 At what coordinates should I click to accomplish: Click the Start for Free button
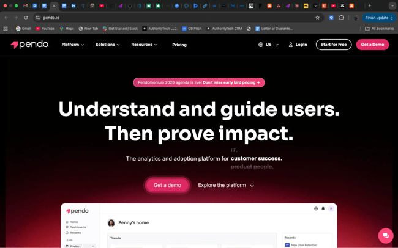(334, 45)
